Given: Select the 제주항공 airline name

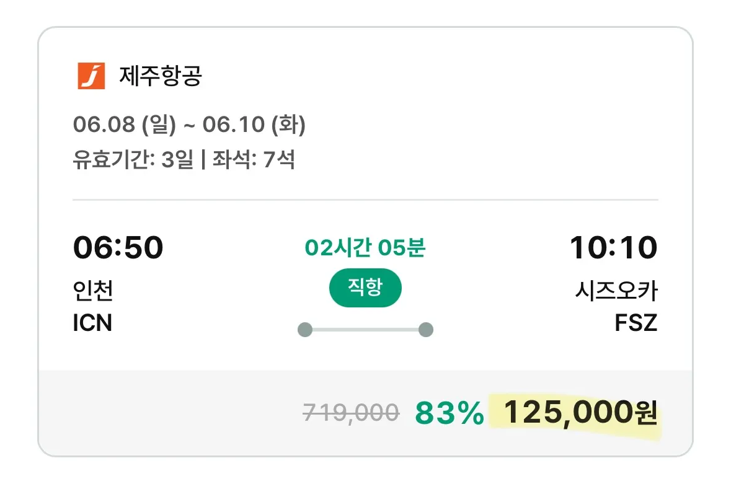Looking at the screenshot, I should coord(160,76).
